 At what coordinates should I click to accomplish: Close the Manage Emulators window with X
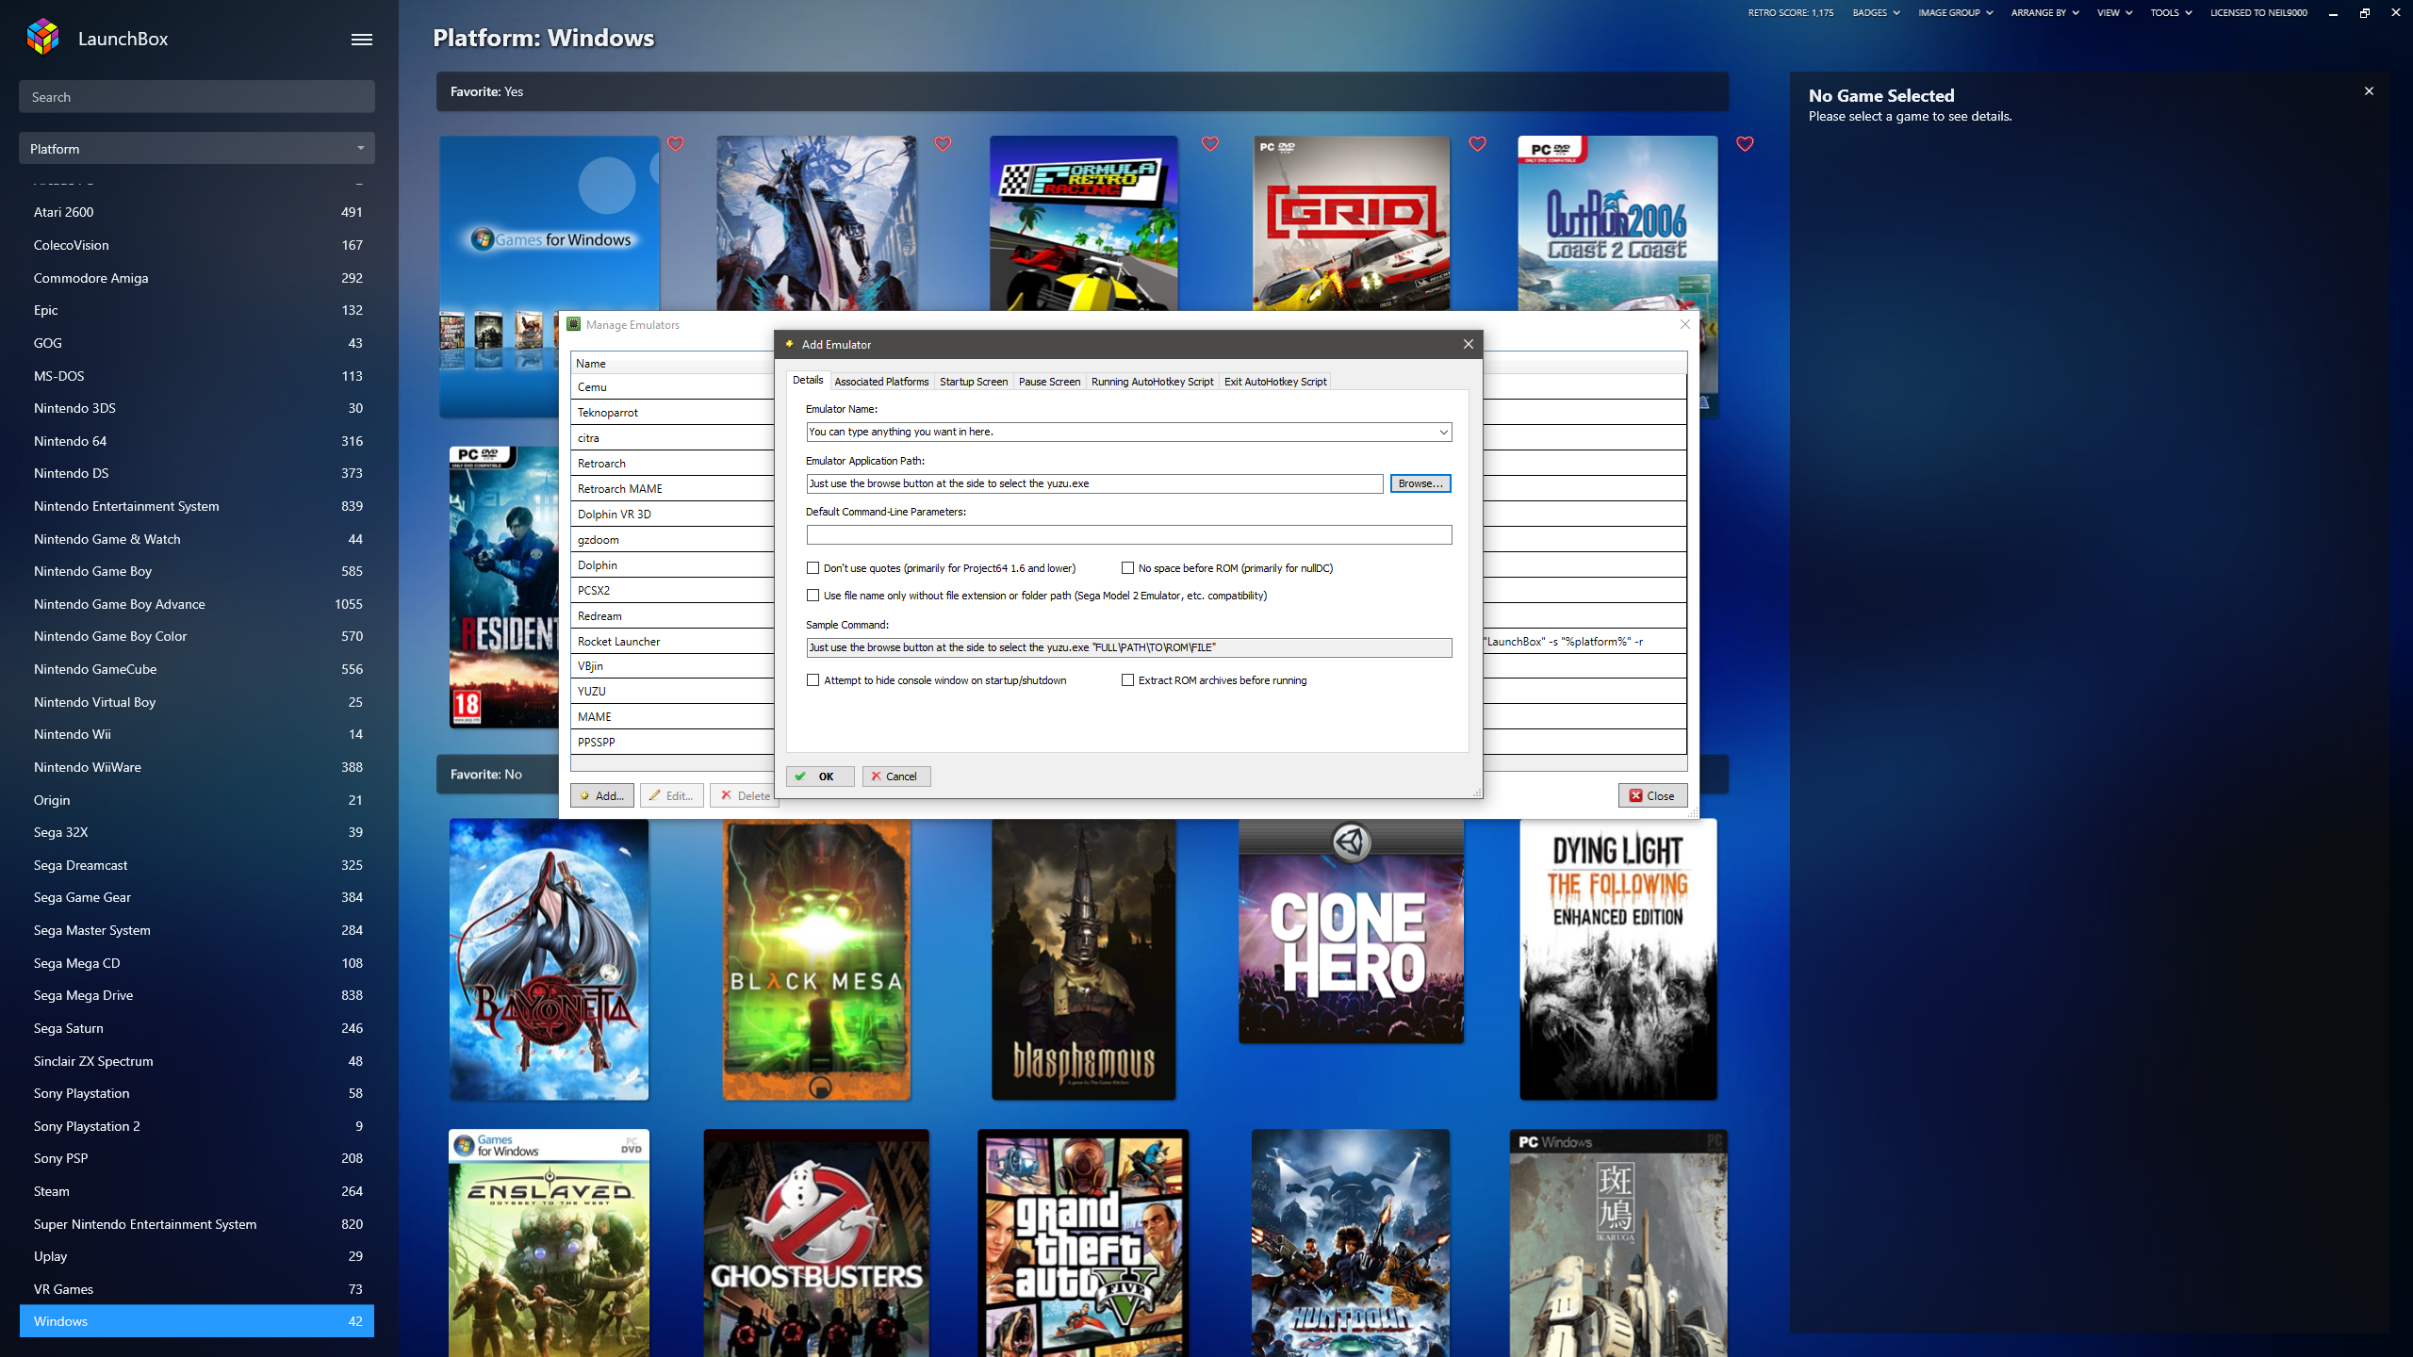point(1685,324)
